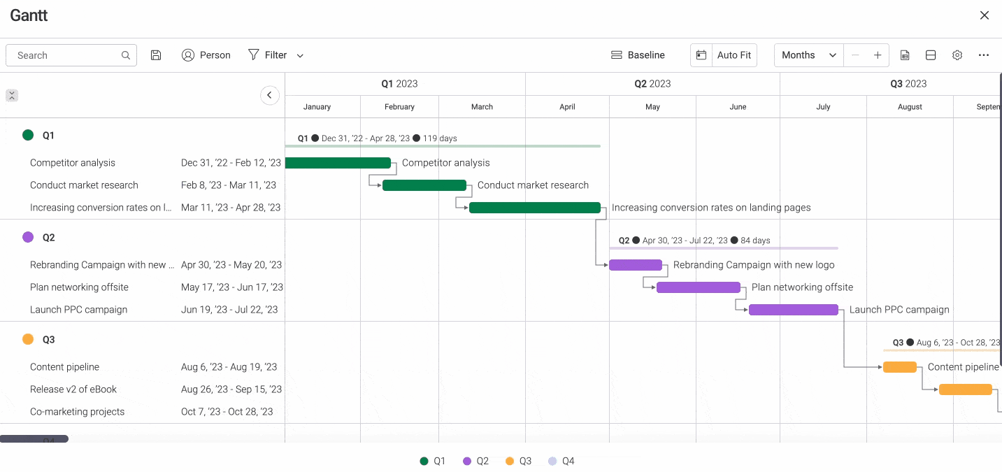
Task: Expand the Filter dropdown arrow
Action: tap(299, 55)
